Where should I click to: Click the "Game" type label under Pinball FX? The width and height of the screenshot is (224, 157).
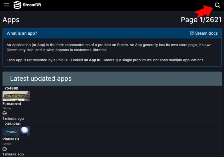pos(7,144)
